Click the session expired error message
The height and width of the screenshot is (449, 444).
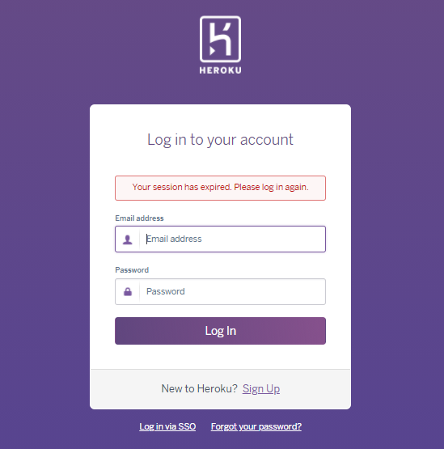(220, 187)
